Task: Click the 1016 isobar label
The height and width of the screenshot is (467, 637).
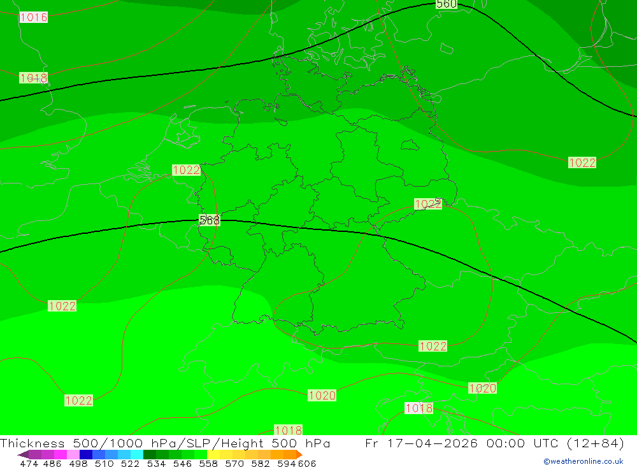Action: (x=33, y=17)
